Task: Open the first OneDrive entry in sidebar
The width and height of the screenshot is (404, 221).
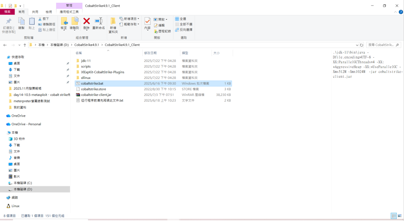Action: (x=18, y=116)
